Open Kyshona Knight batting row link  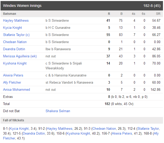pyautogui.click(x=15, y=63)
